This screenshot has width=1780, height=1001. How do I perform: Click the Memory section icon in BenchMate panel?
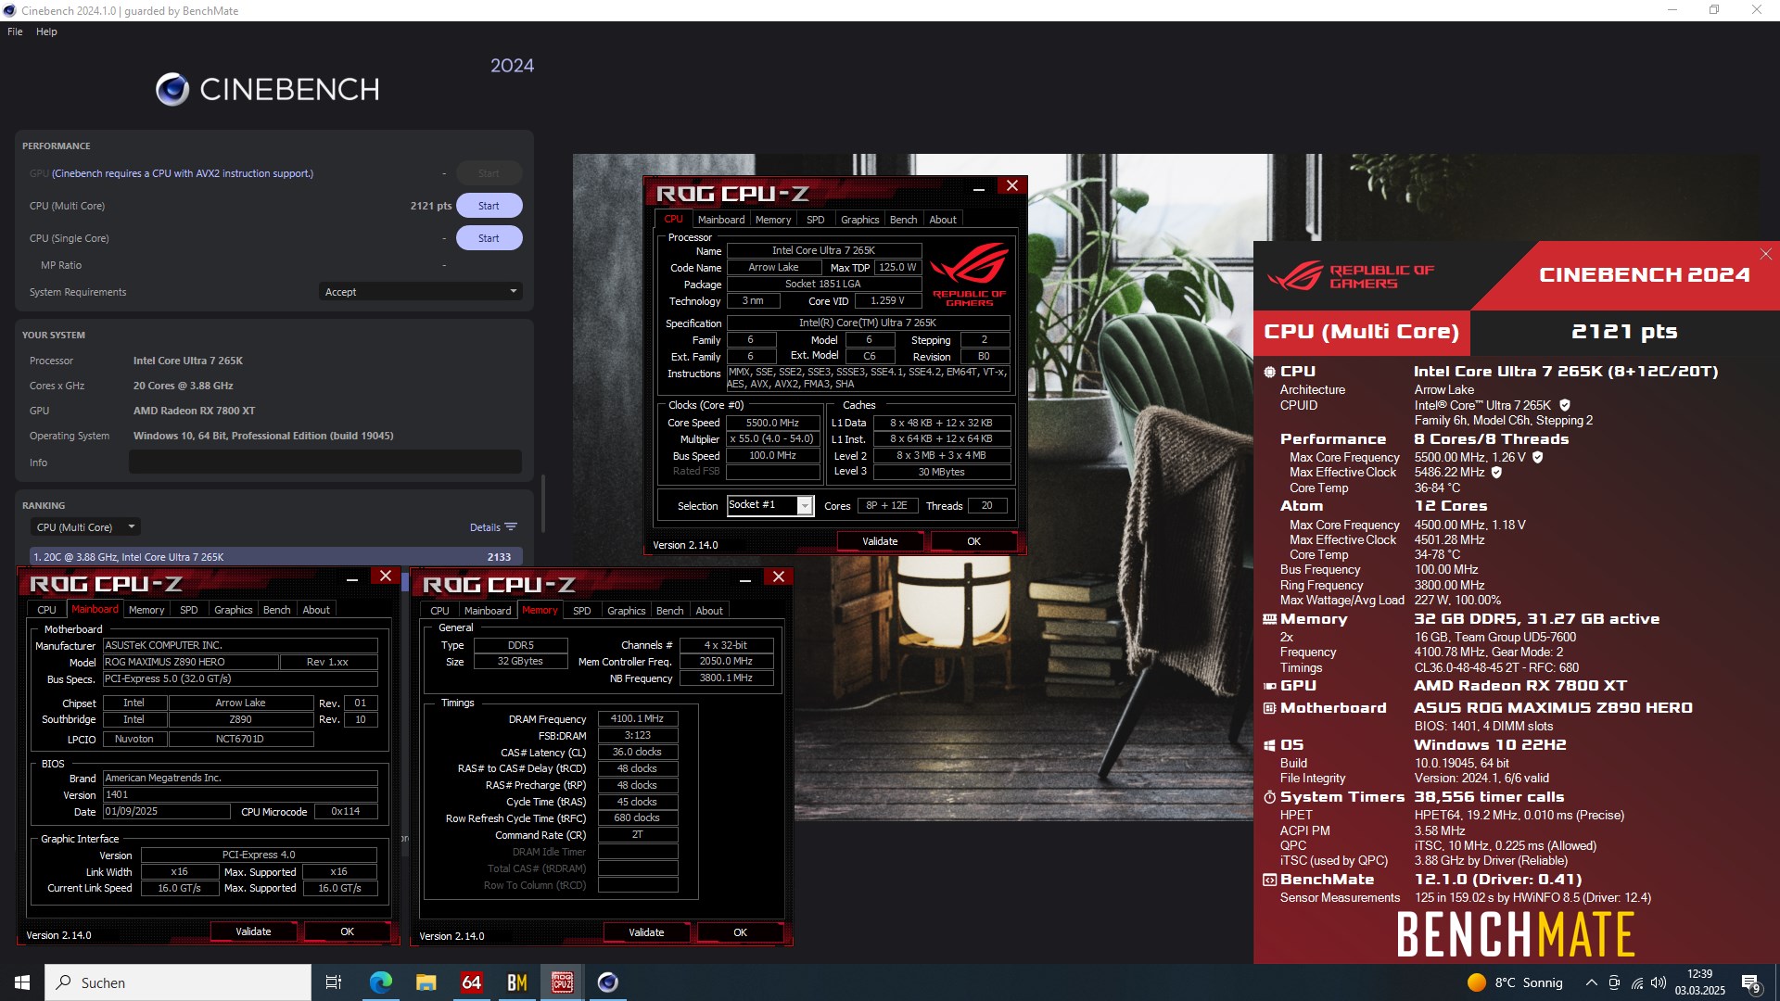[1269, 619]
